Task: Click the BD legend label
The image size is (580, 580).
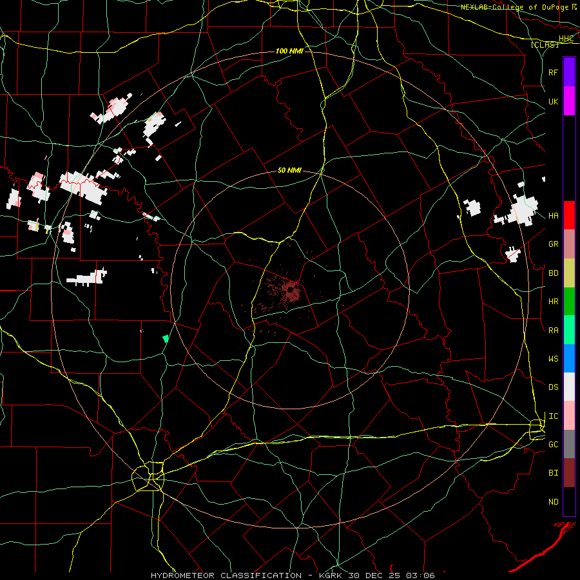Action: click(553, 273)
